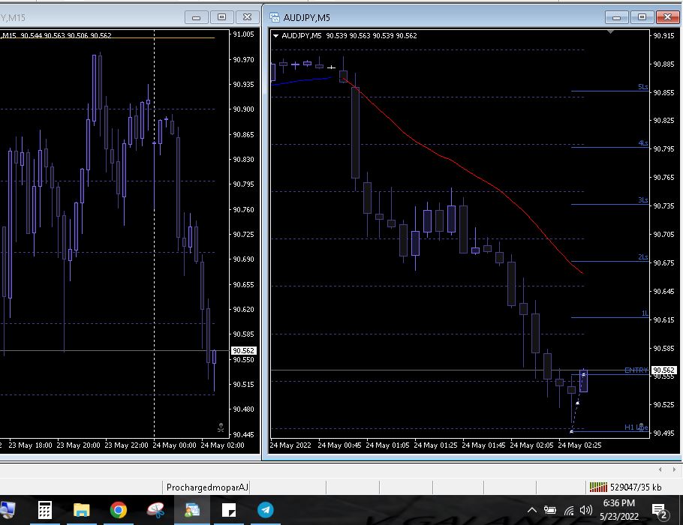Screen dimensions: 683x525
Task: Click the MetaTrader taskbar icon
Action: point(192,510)
